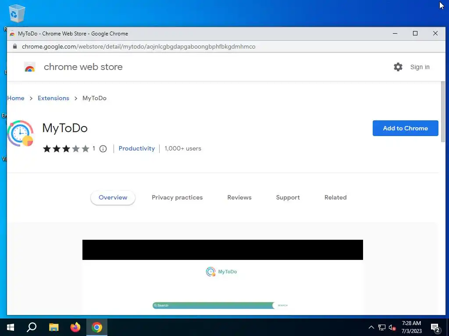Open the notification center icon
This screenshot has width=449, height=336.
pyautogui.click(x=435, y=328)
